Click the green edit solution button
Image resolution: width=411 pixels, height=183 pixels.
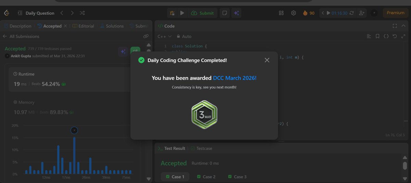pyautogui.click(x=135, y=52)
